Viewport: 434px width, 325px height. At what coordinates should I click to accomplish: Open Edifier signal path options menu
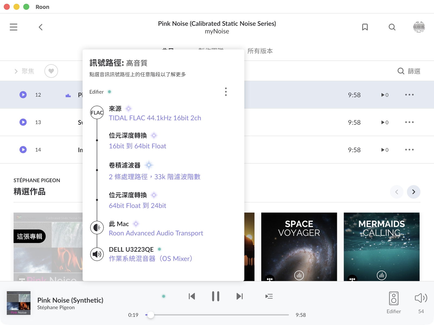pyautogui.click(x=226, y=92)
